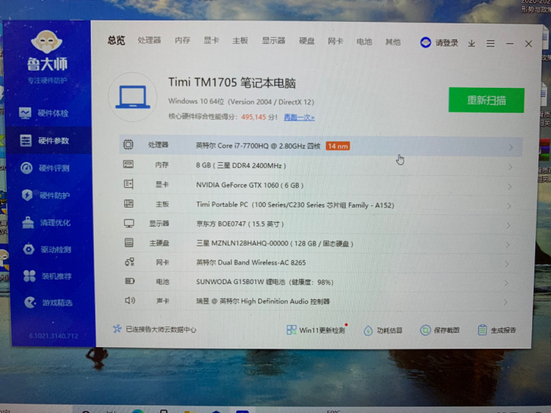Switch to the 总览 tab

(x=117, y=40)
